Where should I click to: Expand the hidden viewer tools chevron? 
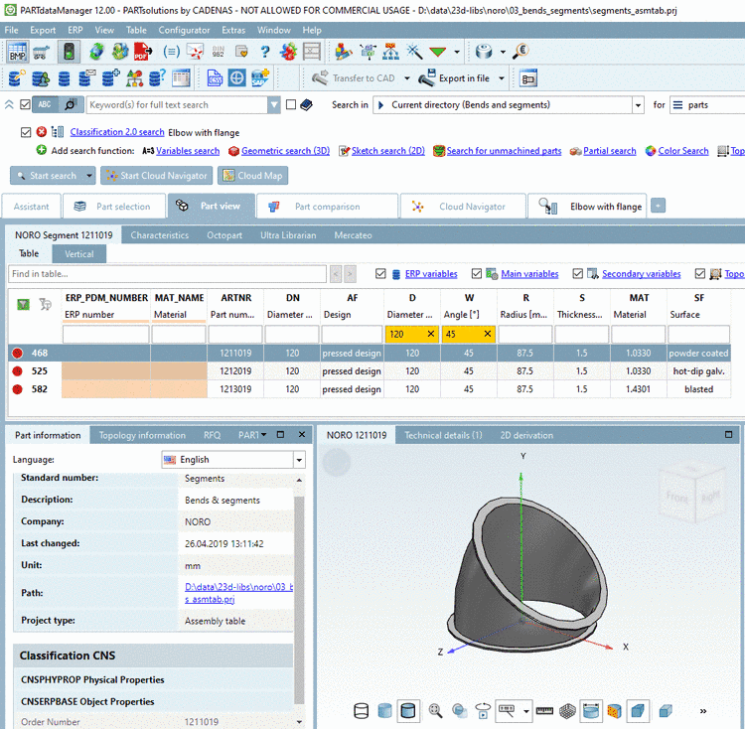[x=703, y=711]
